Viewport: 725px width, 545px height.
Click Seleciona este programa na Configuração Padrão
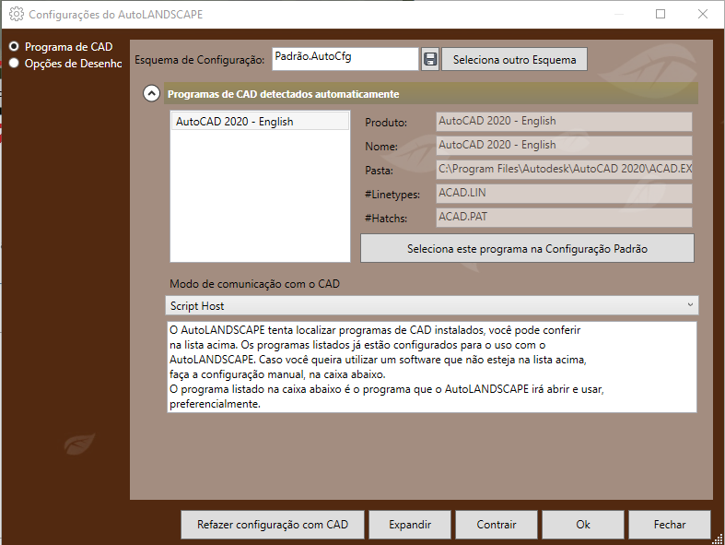[x=526, y=249]
